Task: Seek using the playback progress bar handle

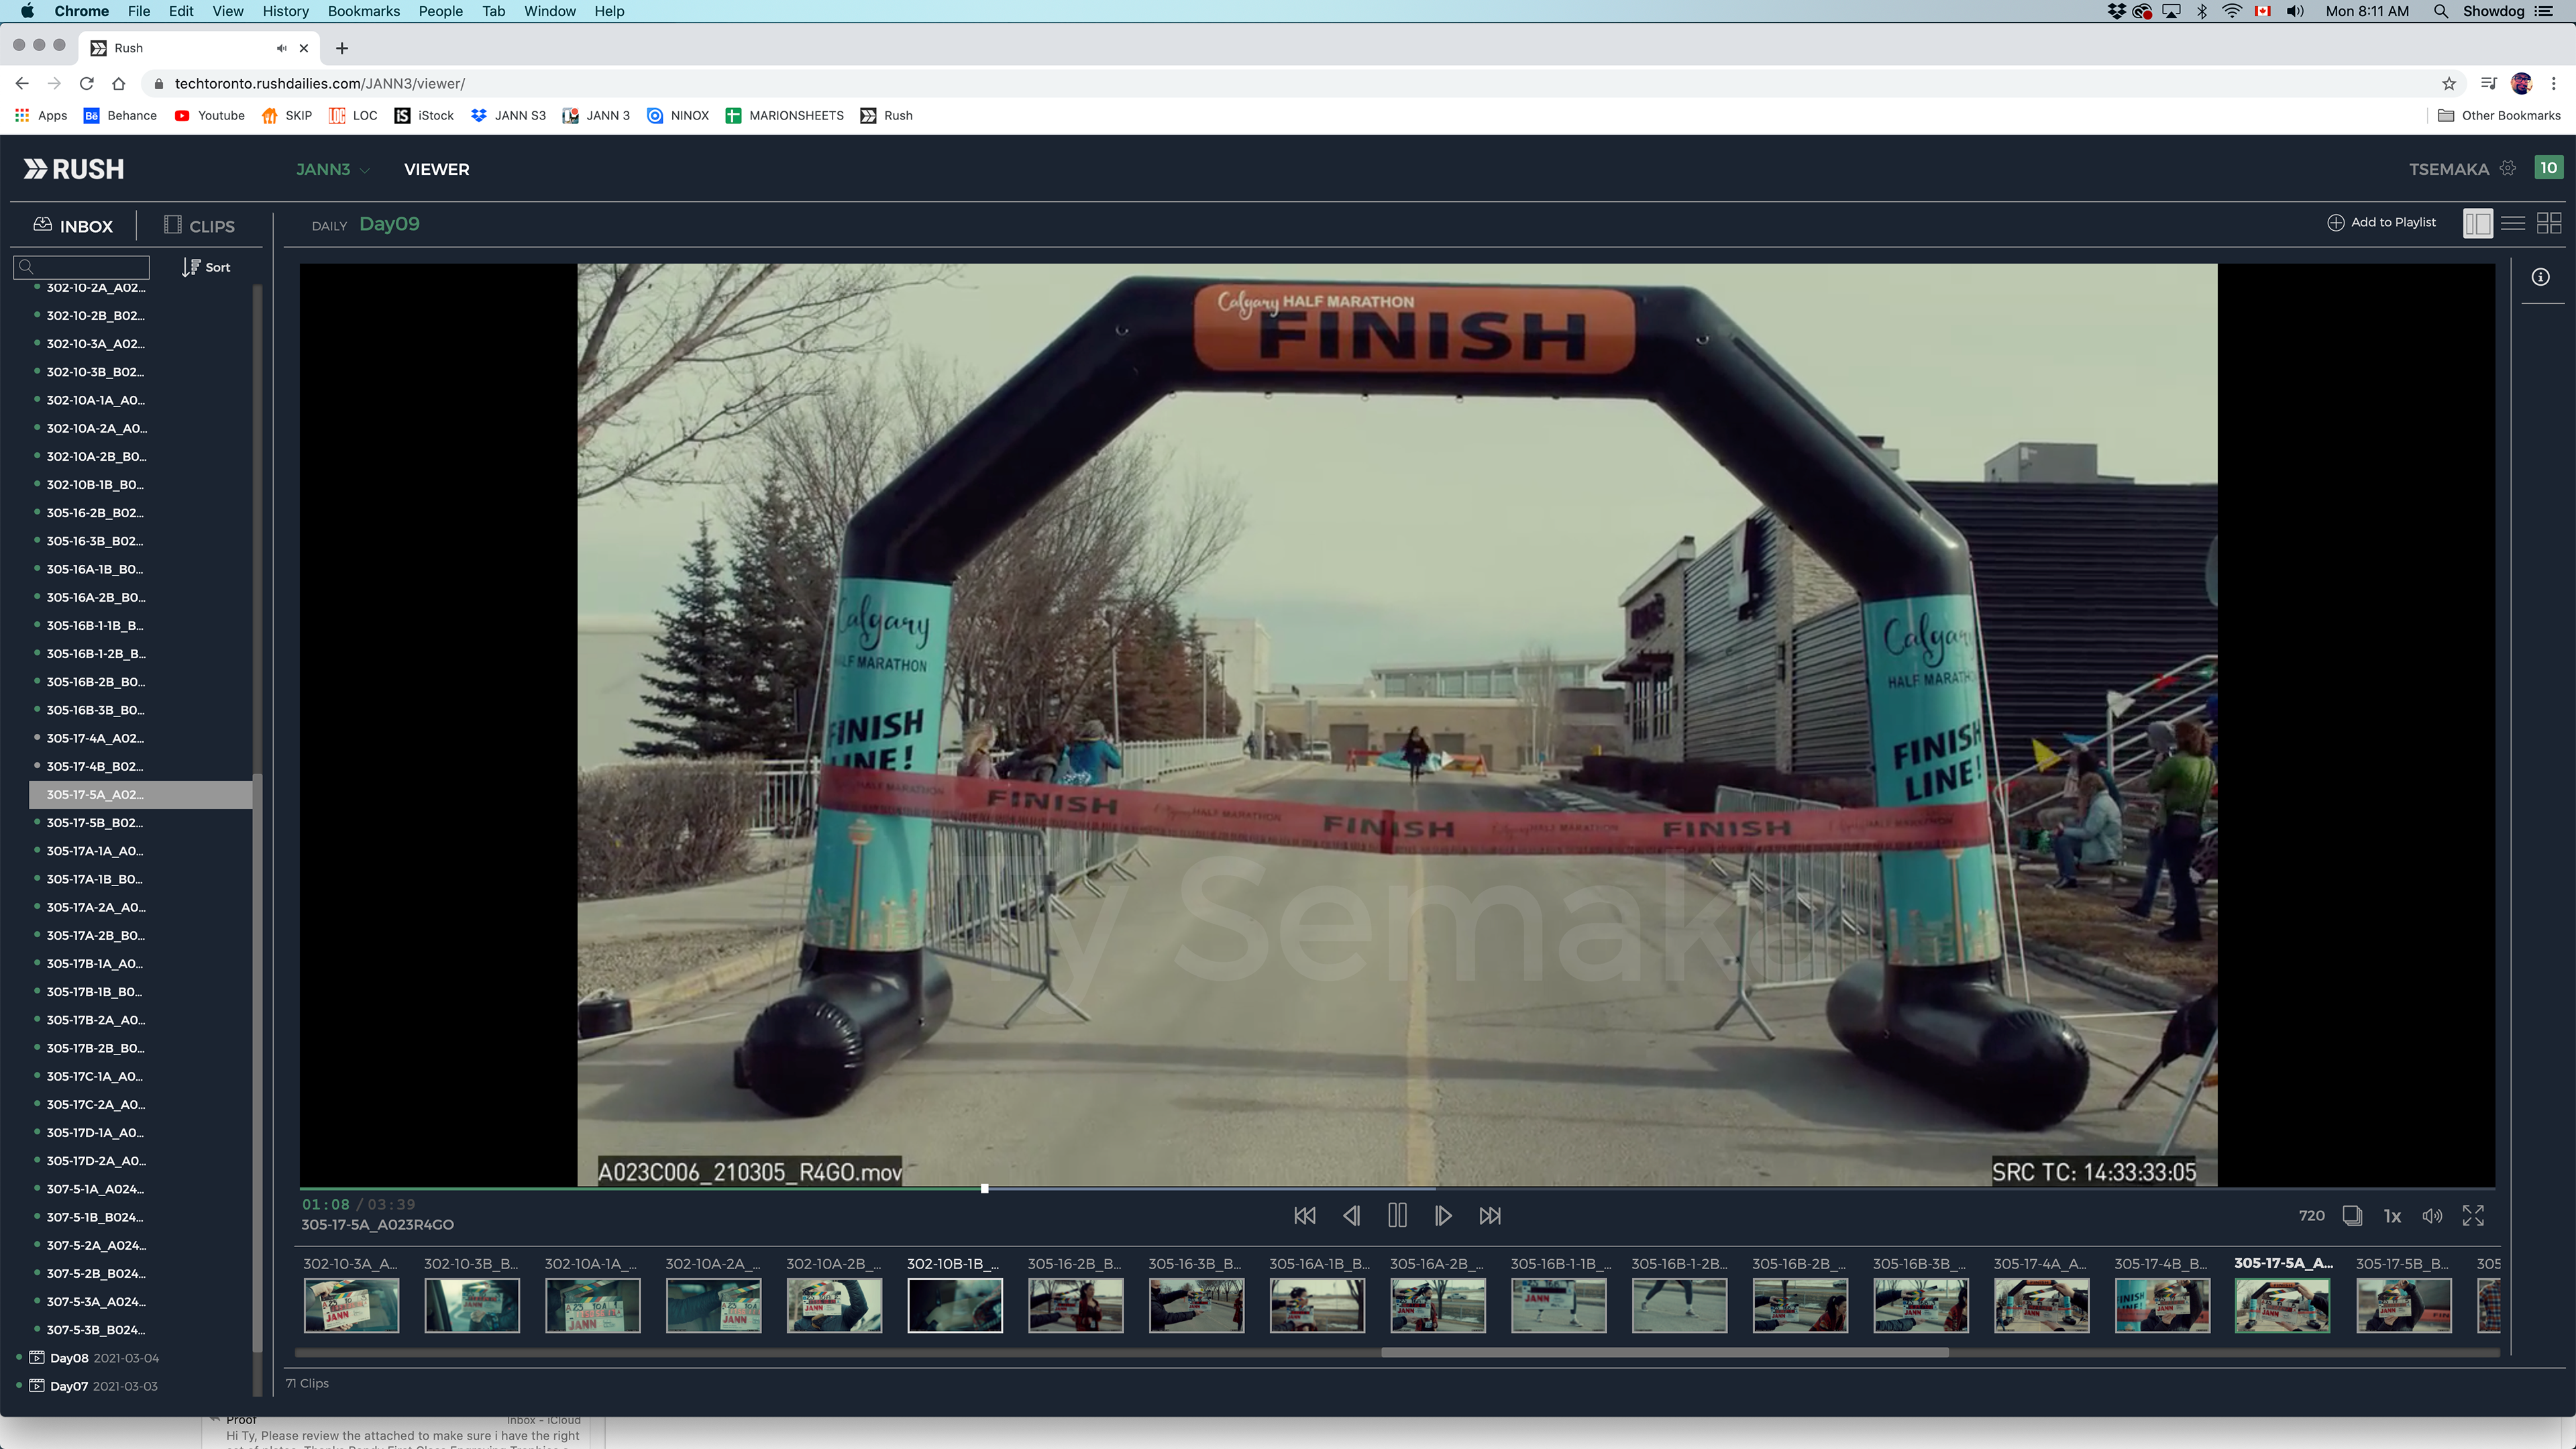Action: tap(984, 1189)
